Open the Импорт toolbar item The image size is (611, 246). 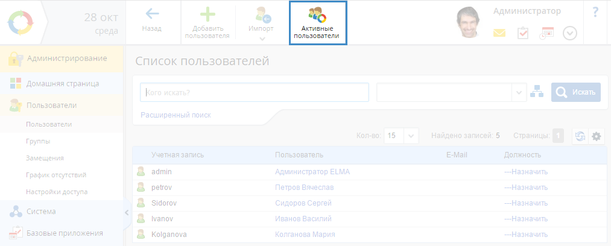click(x=261, y=20)
